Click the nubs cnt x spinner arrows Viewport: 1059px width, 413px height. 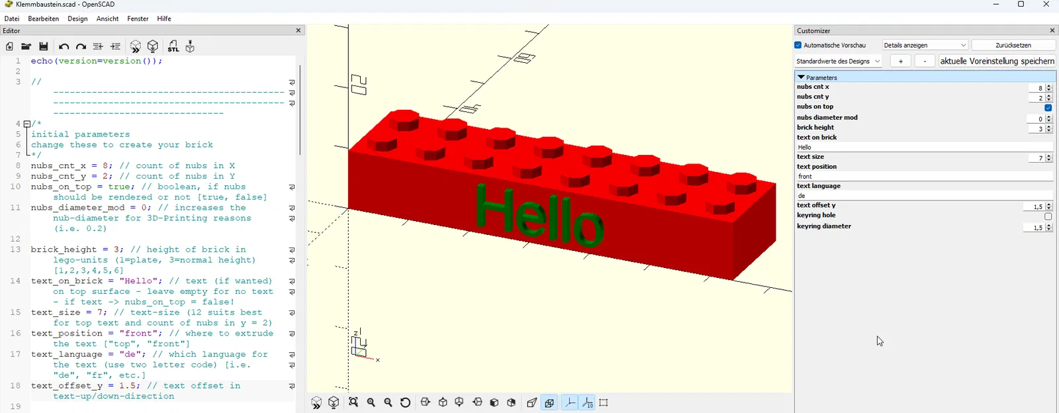1049,87
